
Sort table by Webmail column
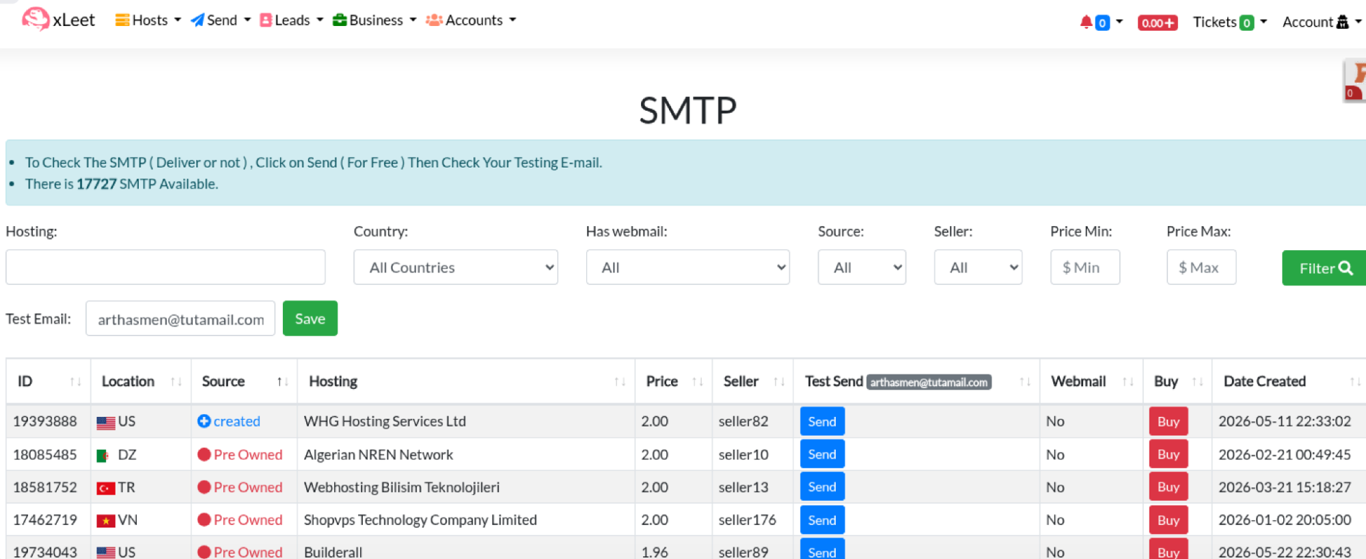(x=1091, y=381)
